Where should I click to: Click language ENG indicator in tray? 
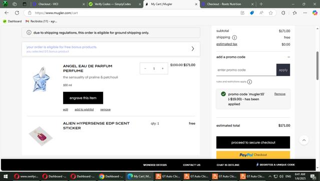click(288, 176)
